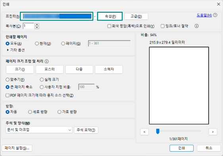Click in the 복사본 copies field

coord(29,26)
